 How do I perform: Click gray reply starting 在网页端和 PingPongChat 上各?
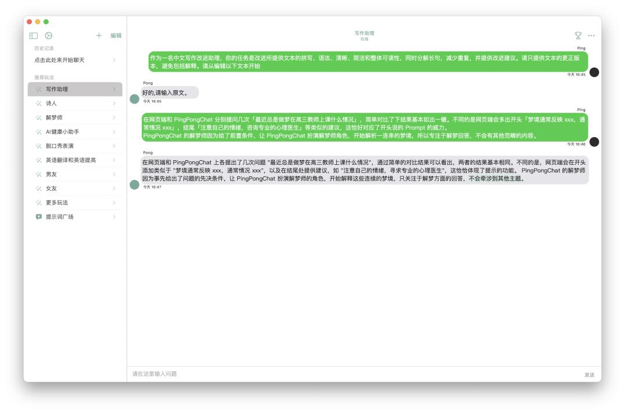point(365,171)
